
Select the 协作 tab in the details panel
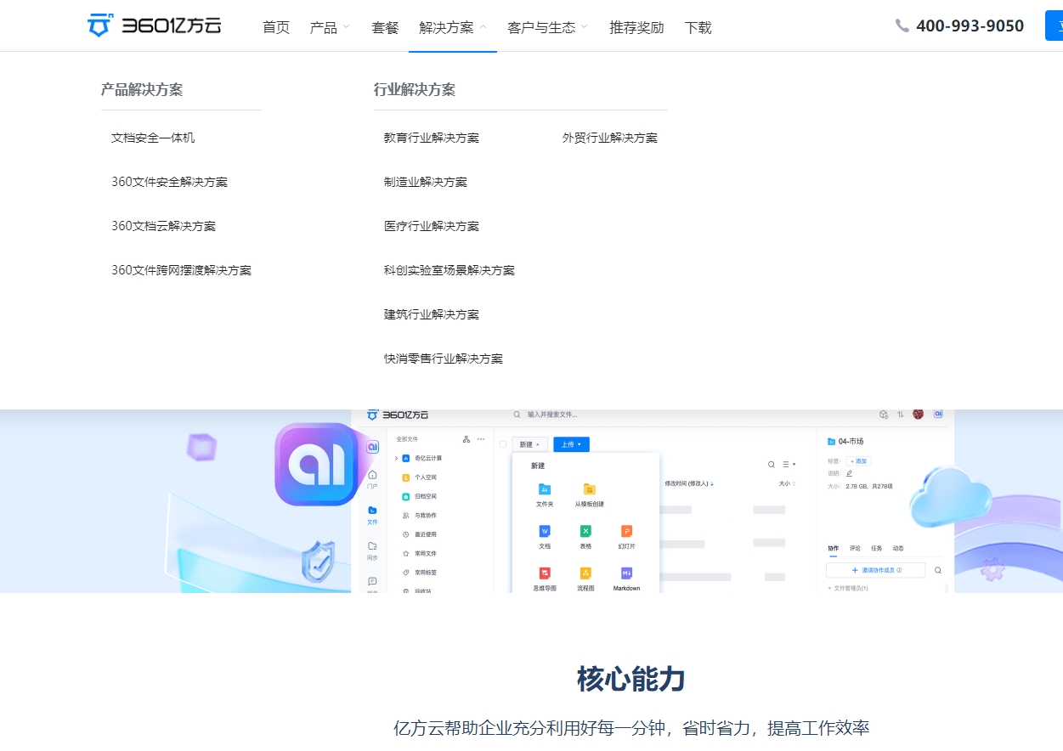pyautogui.click(x=834, y=549)
